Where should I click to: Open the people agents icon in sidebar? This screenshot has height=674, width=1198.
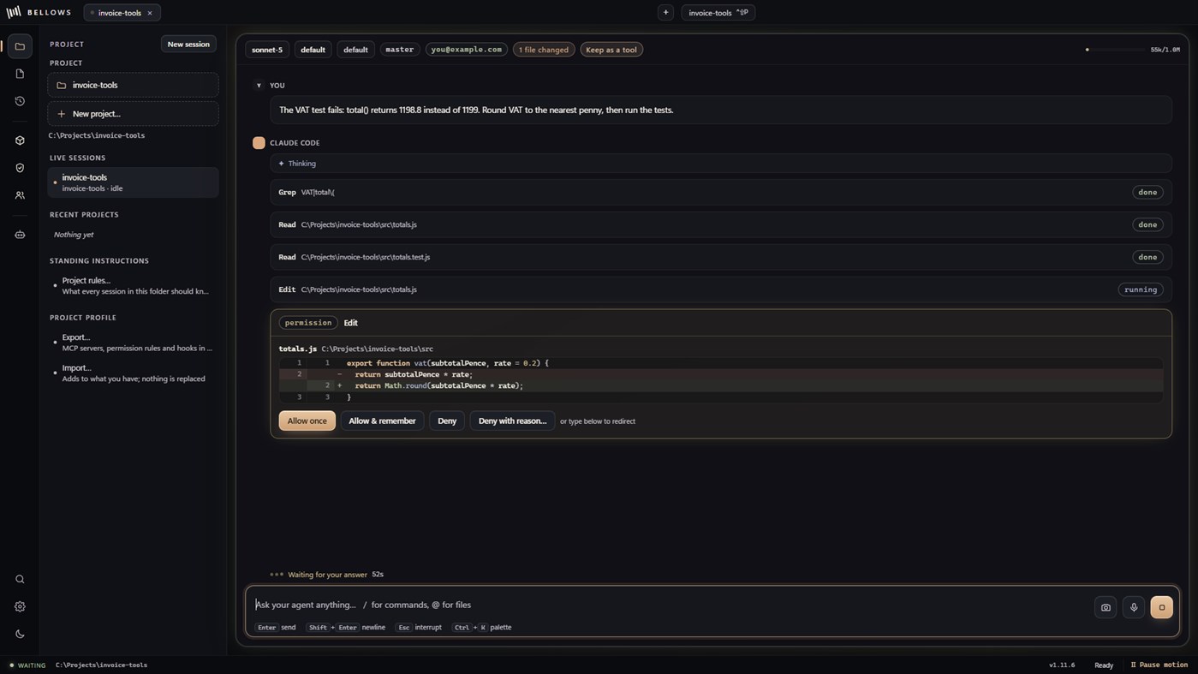20,195
